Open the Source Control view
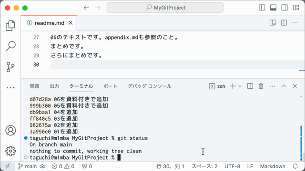The image size is (305, 171). [10, 67]
